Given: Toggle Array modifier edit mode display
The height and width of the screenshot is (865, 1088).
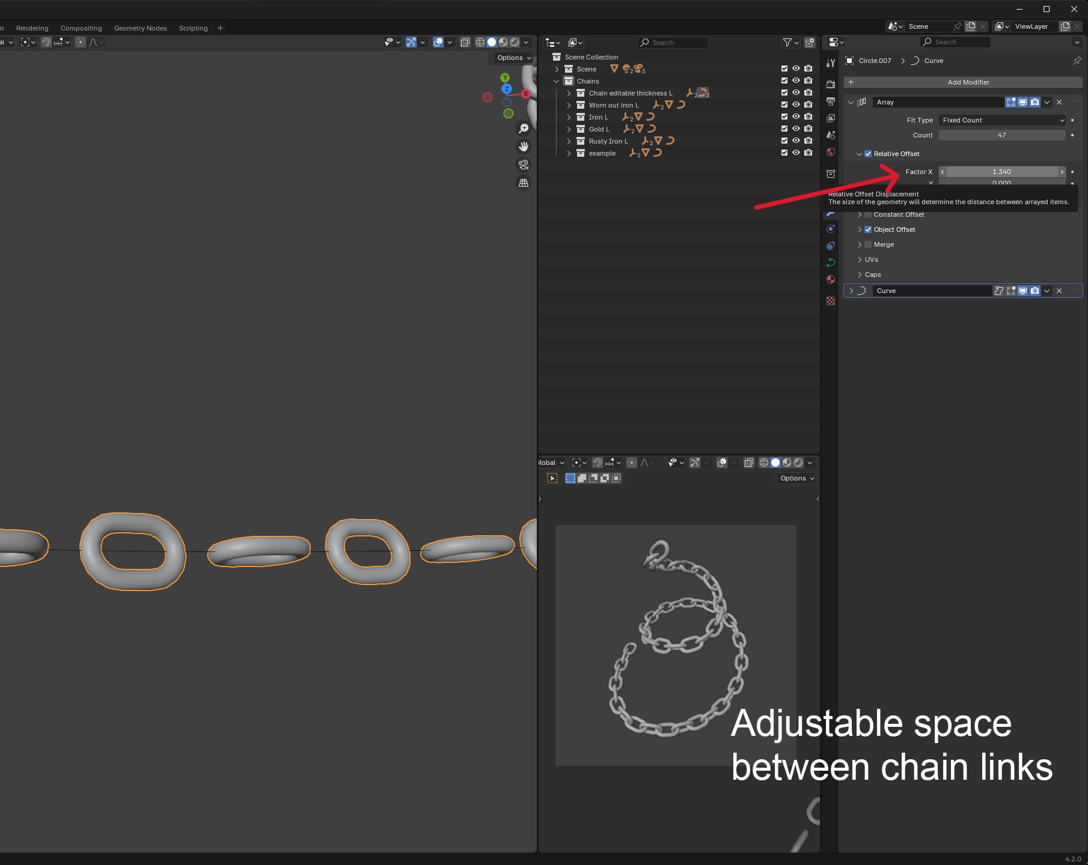Looking at the screenshot, I should click(x=1010, y=102).
